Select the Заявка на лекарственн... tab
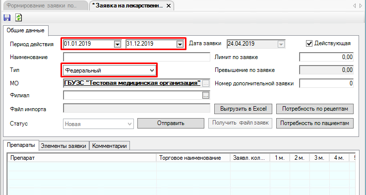The height and width of the screenshot is (195, 366). (x=131, y=5)
